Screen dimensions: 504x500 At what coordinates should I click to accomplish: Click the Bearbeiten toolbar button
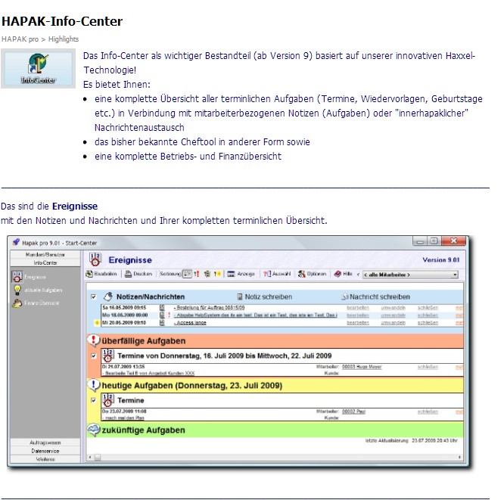pos(101,274)
